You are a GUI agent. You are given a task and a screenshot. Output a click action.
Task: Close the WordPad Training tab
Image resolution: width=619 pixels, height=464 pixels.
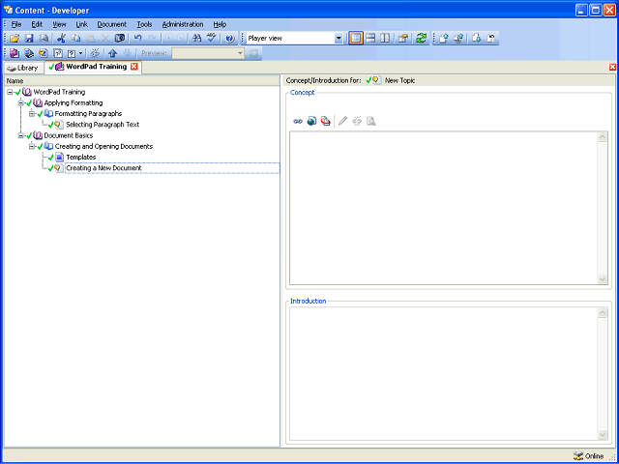pyautogui.click(x=134, y=67)
